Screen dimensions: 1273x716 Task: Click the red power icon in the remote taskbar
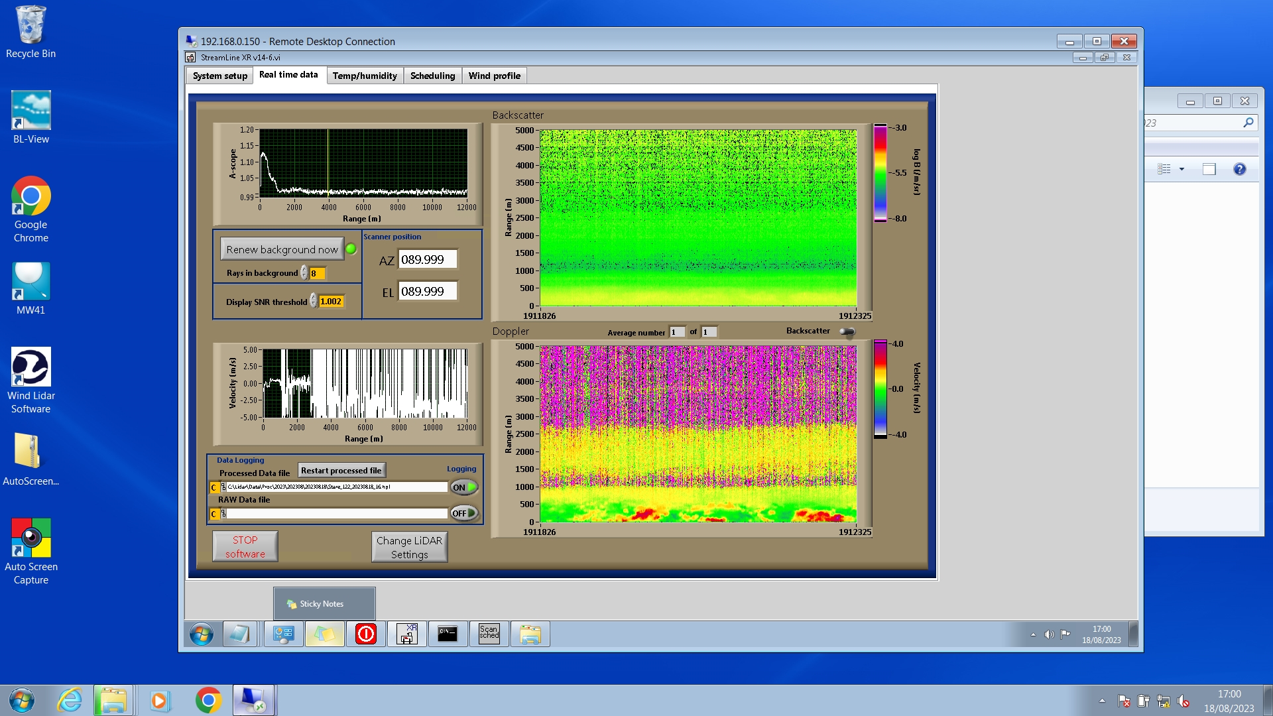click(x=365, y=634)
